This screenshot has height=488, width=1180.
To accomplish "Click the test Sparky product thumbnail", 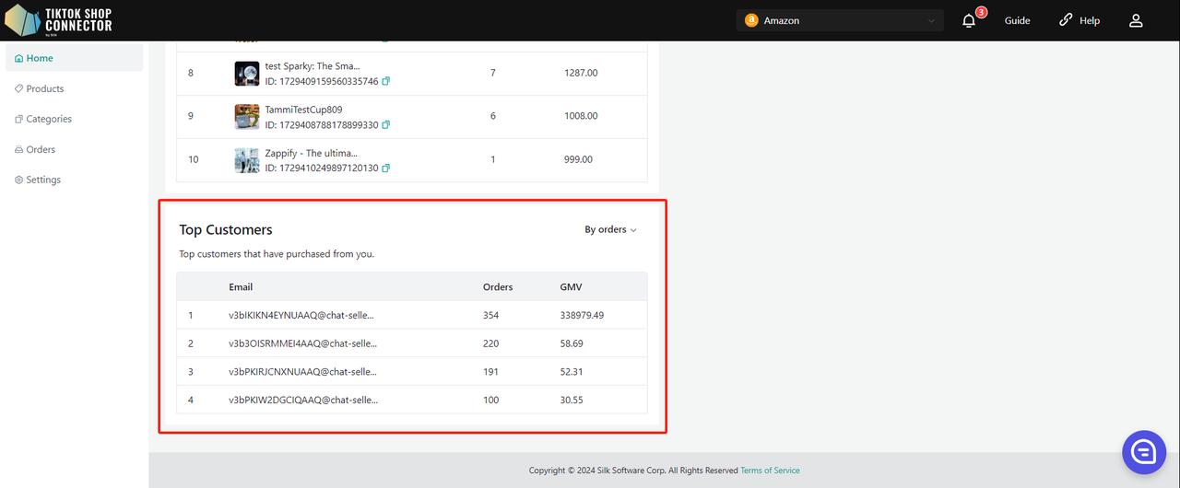I will point(247,74).
